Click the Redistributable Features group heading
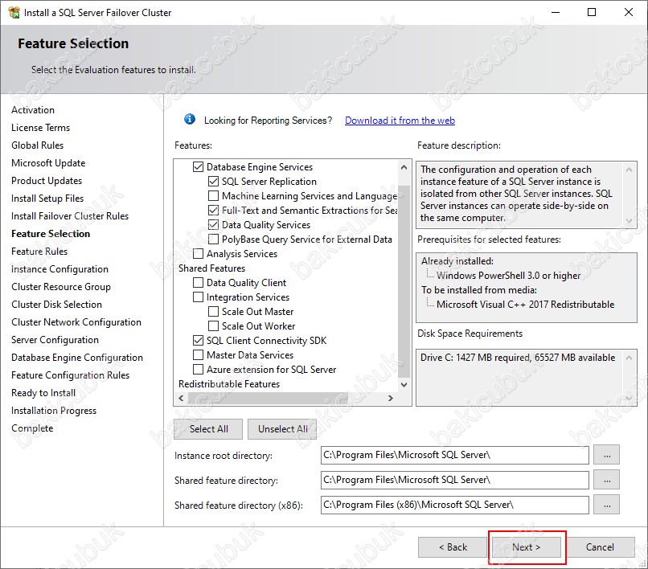Viewport: 648px width, 569px height. coord(229,384)
